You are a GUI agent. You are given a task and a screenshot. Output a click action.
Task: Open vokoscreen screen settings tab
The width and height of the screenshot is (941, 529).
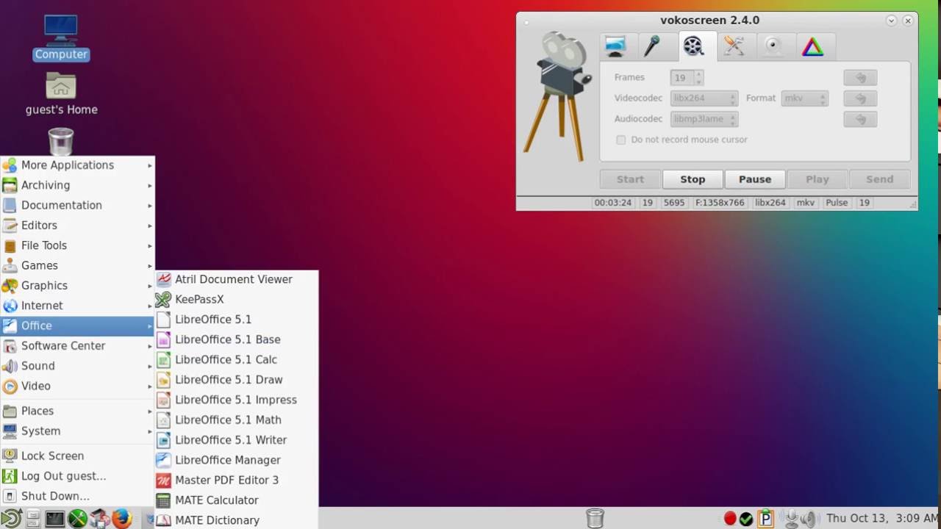tap(615, 46)
